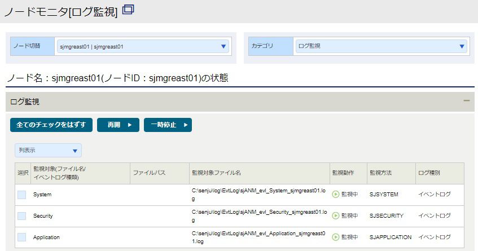Open the ノード切替 dropdown
This screenshot has width=478, height=251.
pyautogui.click(x=143, y=46)
